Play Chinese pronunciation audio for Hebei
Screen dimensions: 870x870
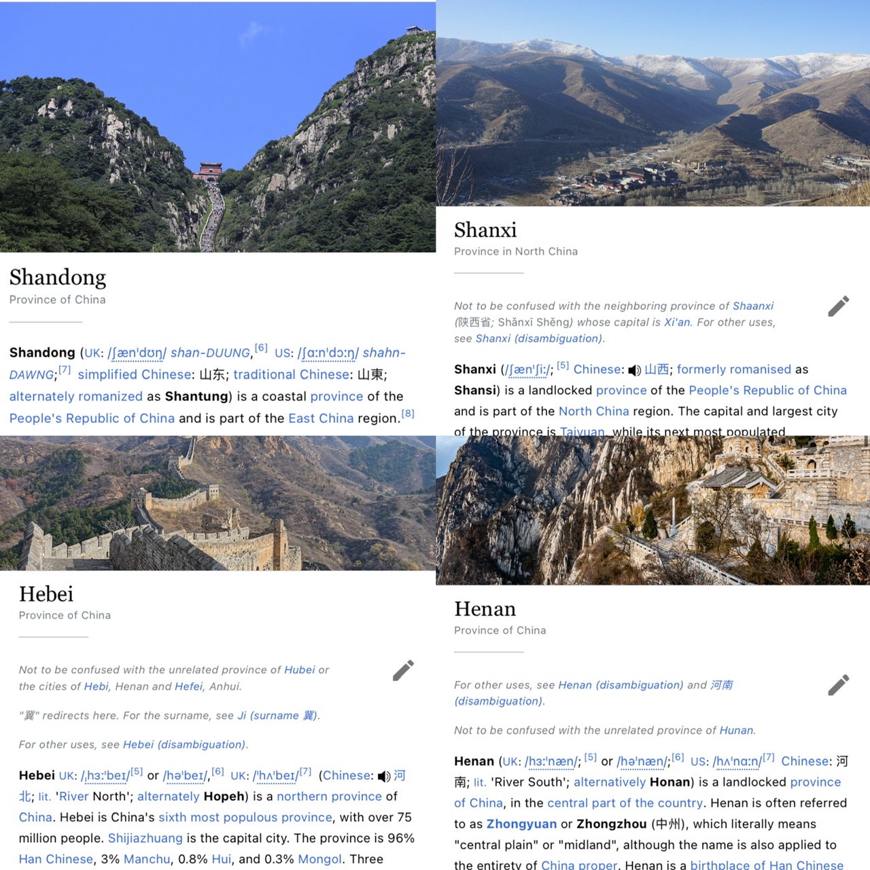pos(384,776)
